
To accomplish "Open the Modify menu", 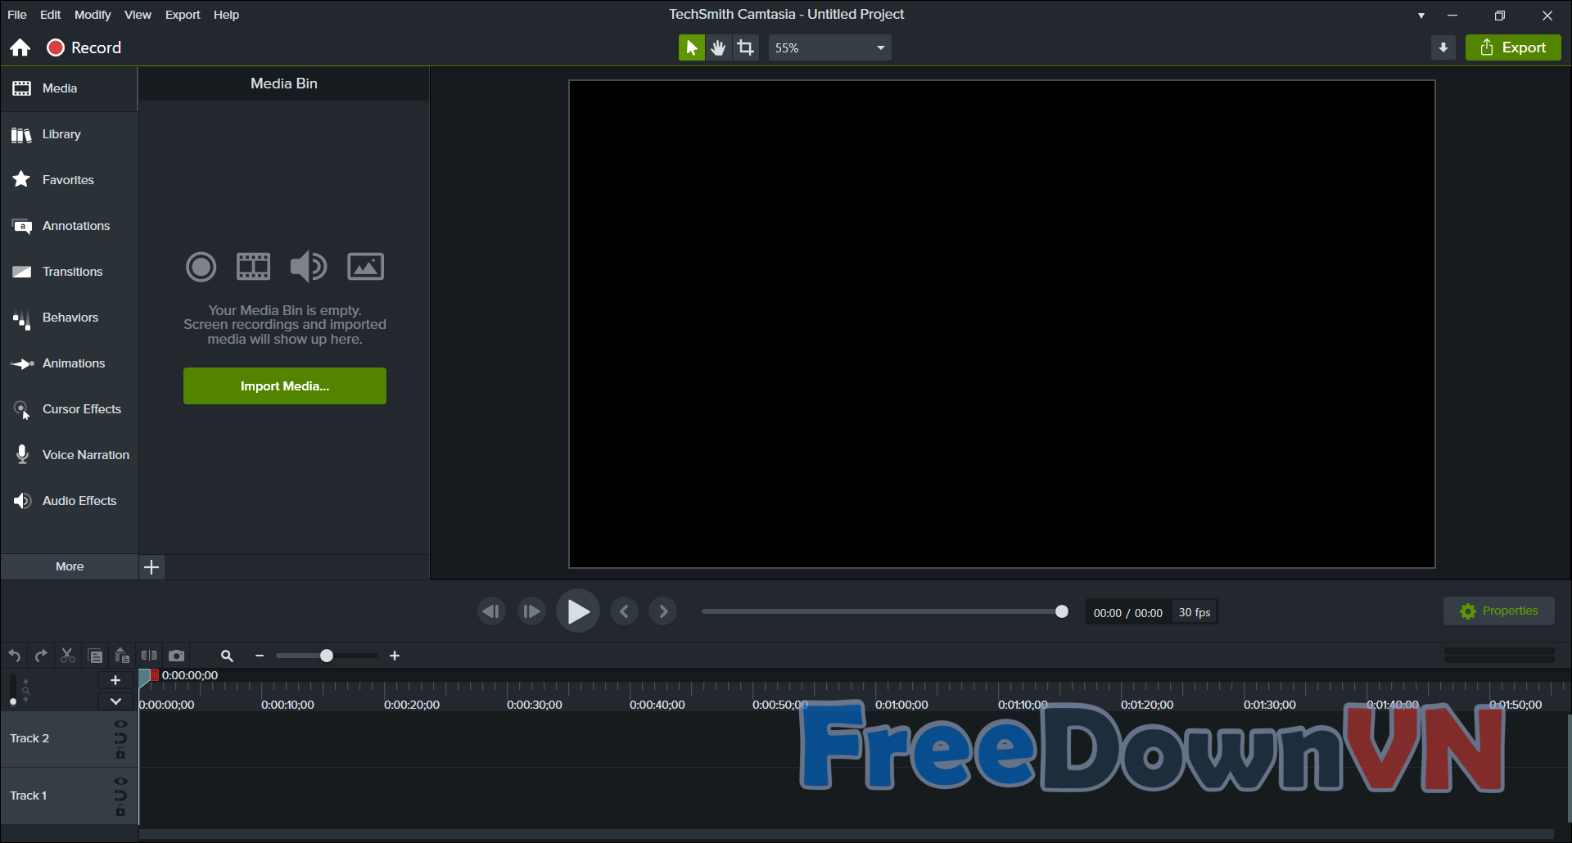I will (x=93, y=15).
